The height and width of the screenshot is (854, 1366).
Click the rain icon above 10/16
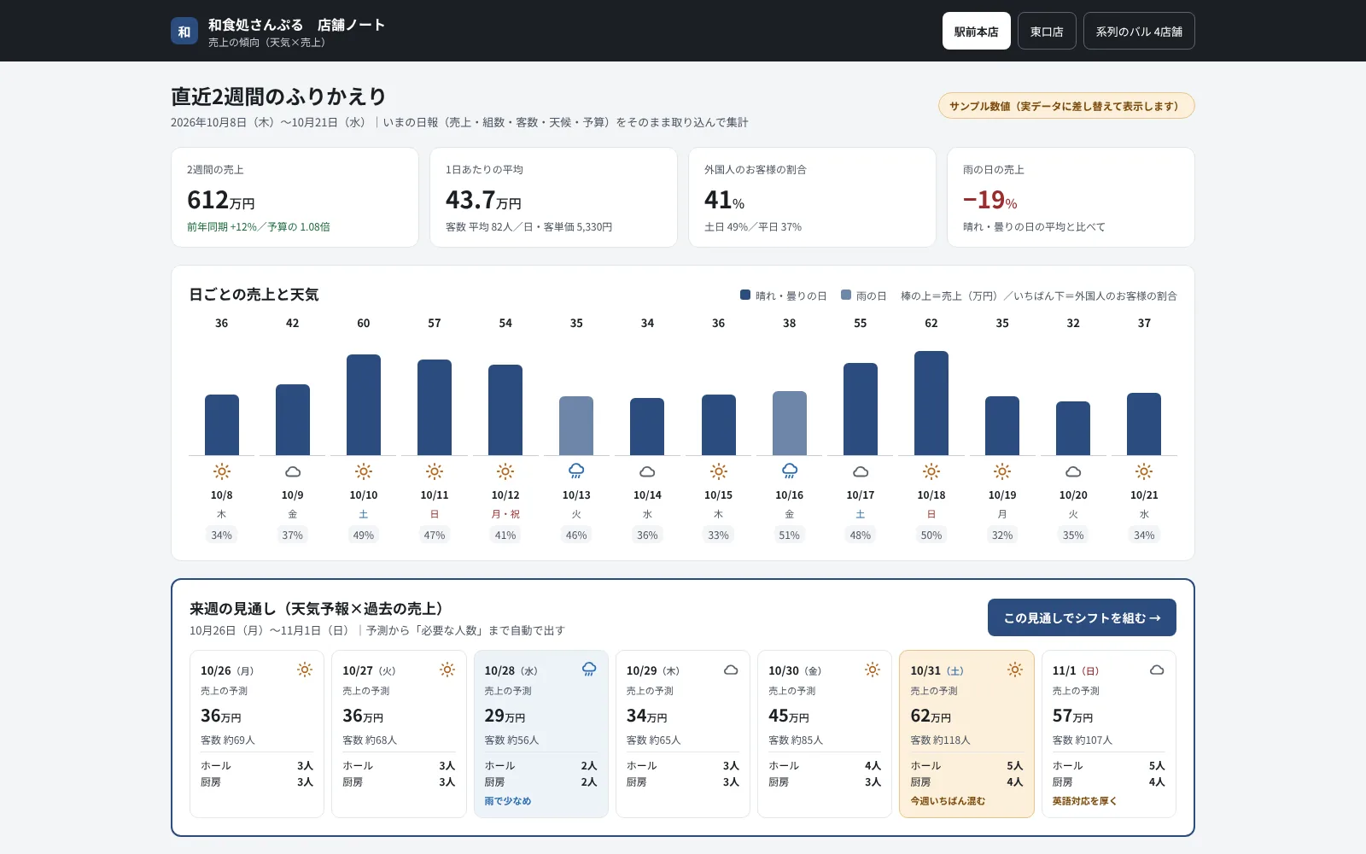click(x=790, y=471)
